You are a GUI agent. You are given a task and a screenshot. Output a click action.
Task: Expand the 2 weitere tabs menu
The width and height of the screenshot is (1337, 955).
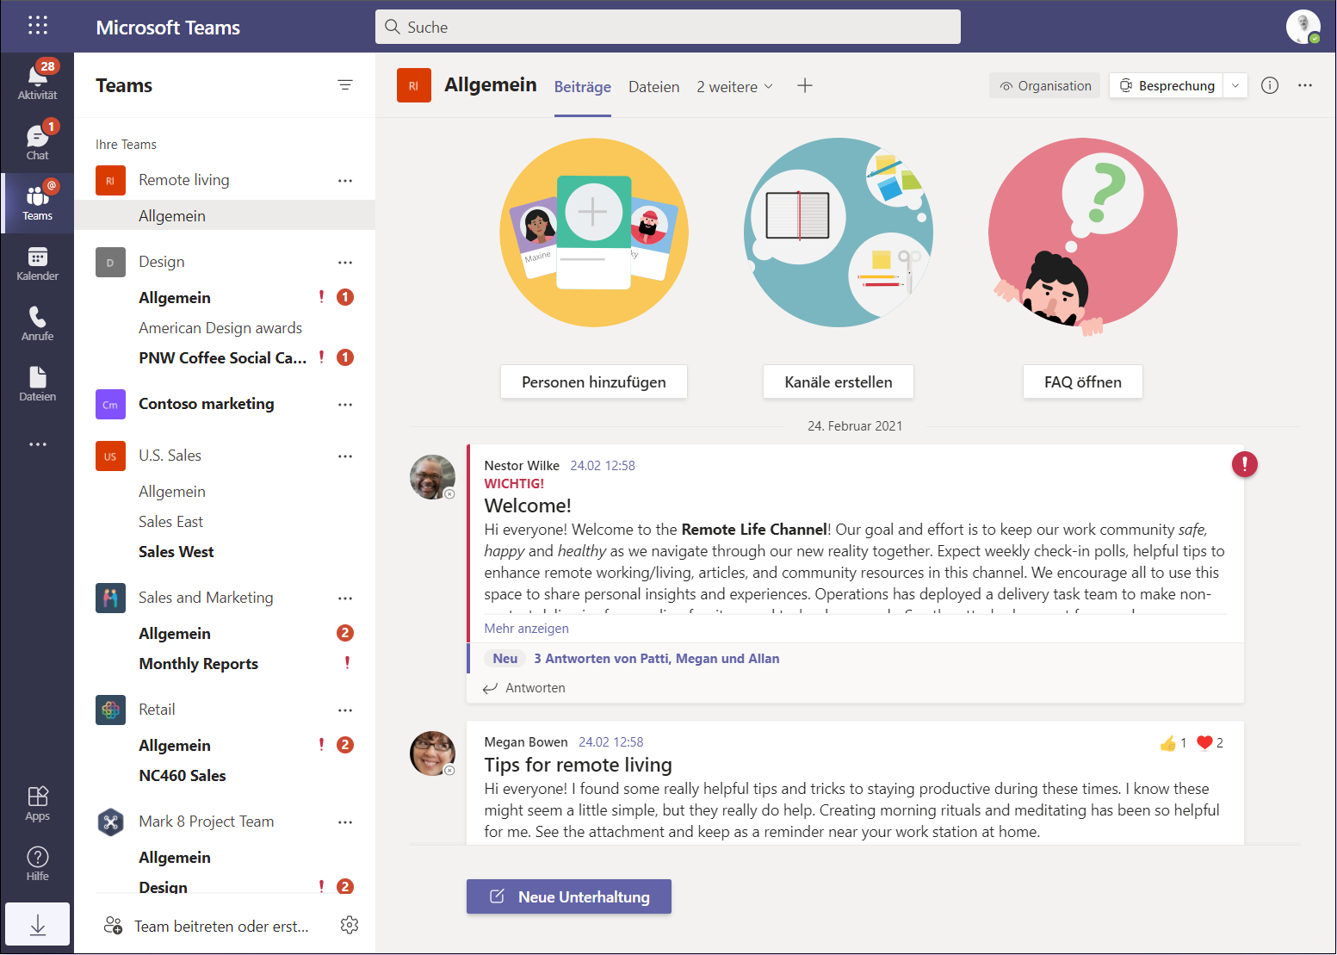735,86
